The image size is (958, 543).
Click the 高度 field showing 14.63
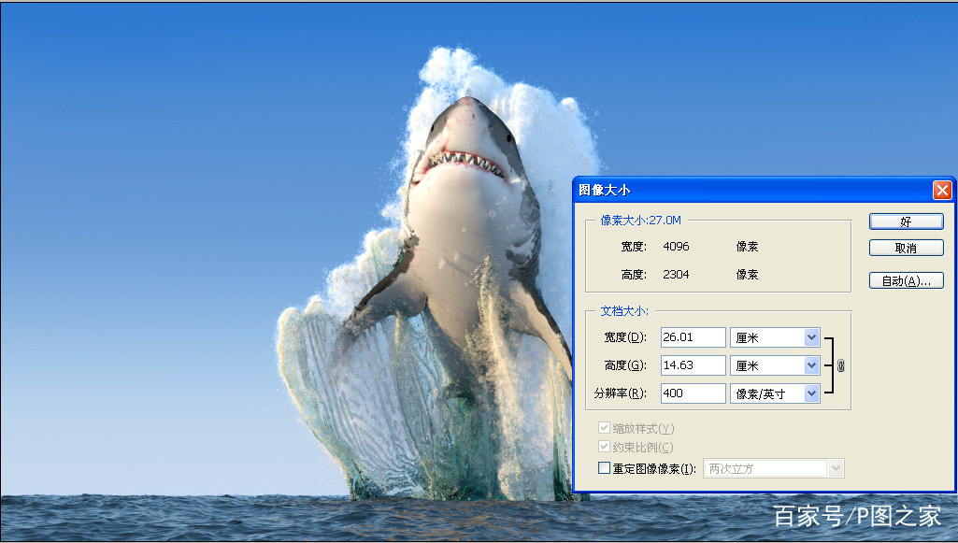point(693,365)
